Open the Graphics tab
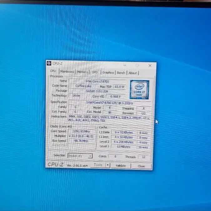This screenshot has width=211, height=211. (x=108, y=73)
